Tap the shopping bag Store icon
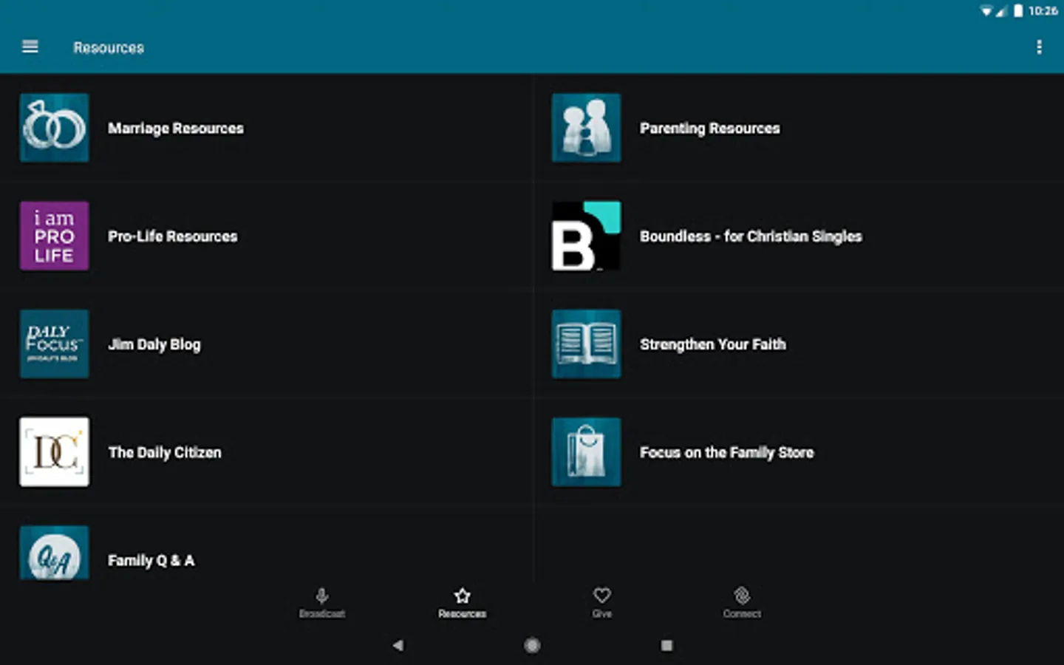This screenshot has width=1064, height=665. click(x=586, y=451)
